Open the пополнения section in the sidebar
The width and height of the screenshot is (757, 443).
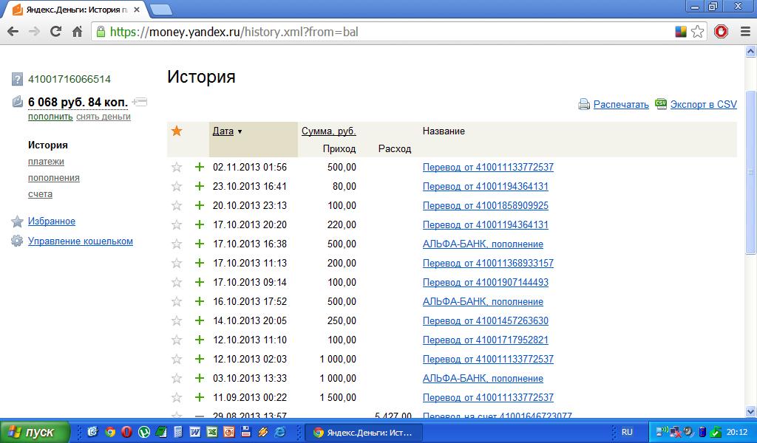[x=54, y=178]
